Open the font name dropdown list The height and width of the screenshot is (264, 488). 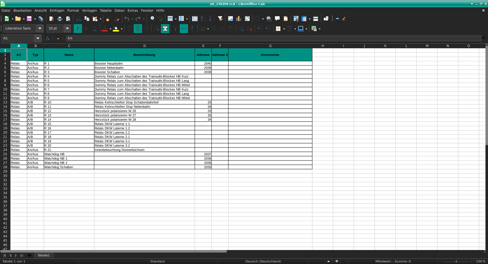click(40, 28)
